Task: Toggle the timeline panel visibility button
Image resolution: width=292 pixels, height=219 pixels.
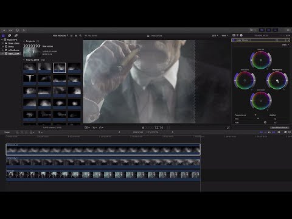Action: point(269,30)
